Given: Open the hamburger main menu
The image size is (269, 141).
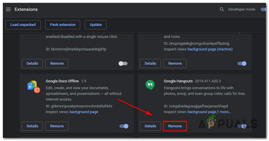Looking at the screenshot, I should tap(8, 9).
